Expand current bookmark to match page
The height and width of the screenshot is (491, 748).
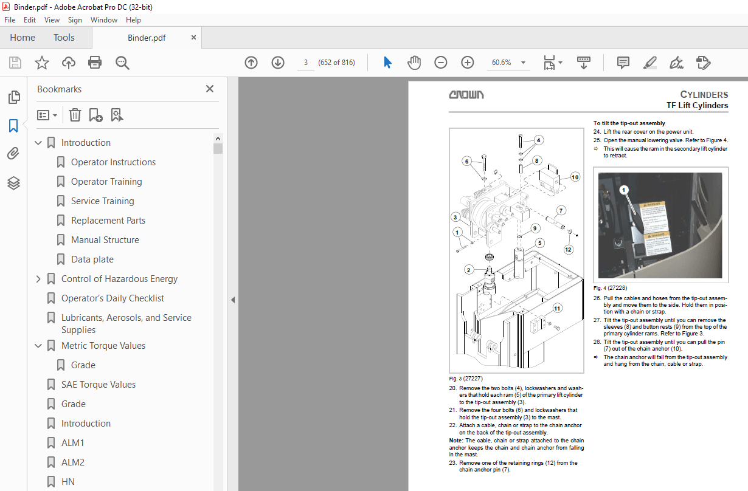[116, 114]
